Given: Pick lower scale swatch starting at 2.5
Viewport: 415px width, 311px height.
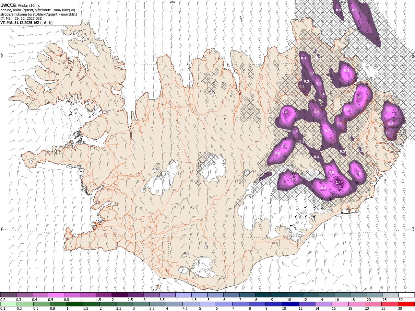Looking at the screenshot, I should coord(124,304).
